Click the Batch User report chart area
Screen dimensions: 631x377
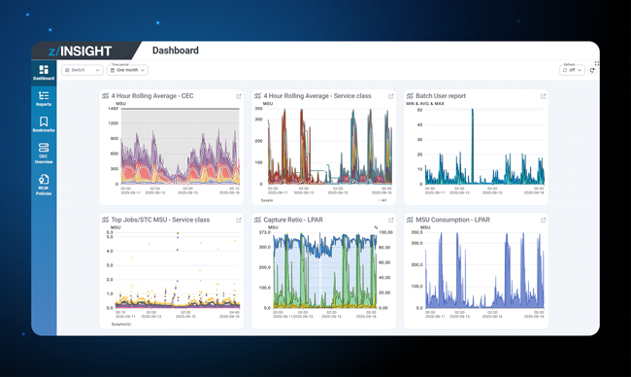(484, 147)
